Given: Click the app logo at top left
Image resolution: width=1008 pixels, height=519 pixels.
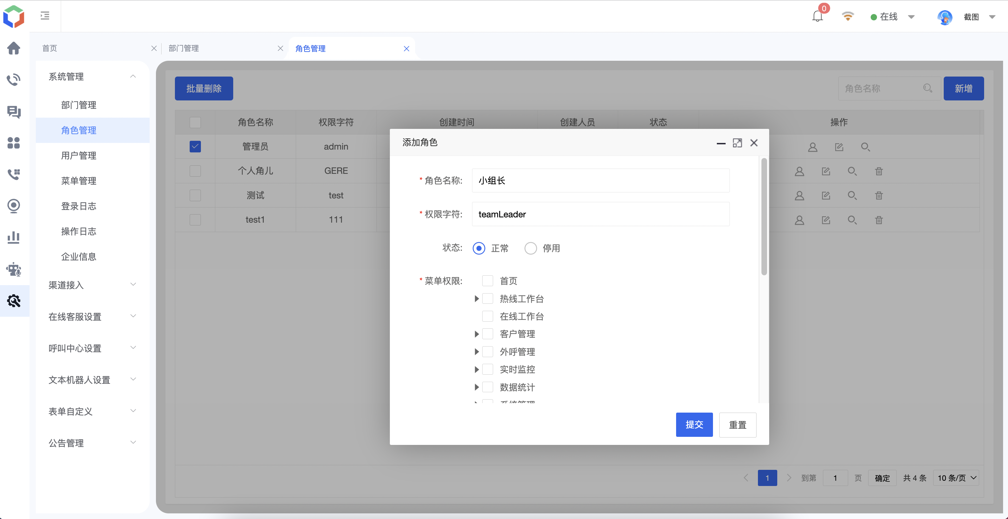Looking at the screenshot, I should coord(14,17).
